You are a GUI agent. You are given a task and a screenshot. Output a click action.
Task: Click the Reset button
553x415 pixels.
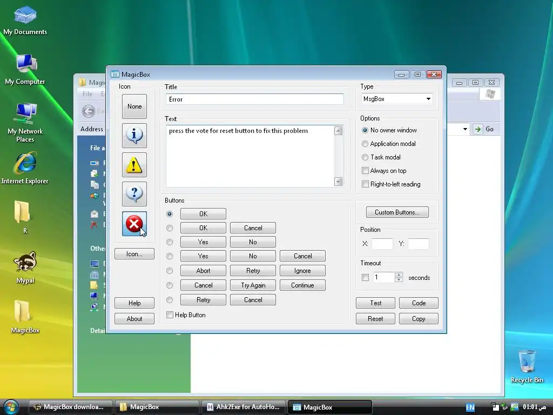click(376, 319)
